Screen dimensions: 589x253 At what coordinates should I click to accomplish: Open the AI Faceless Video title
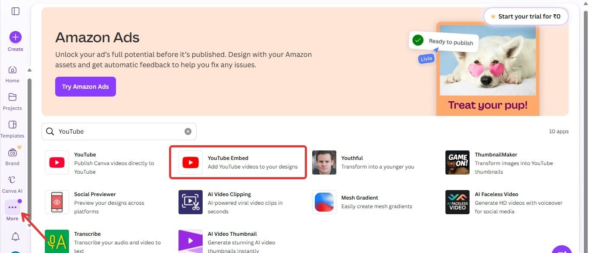click(496, 194)
